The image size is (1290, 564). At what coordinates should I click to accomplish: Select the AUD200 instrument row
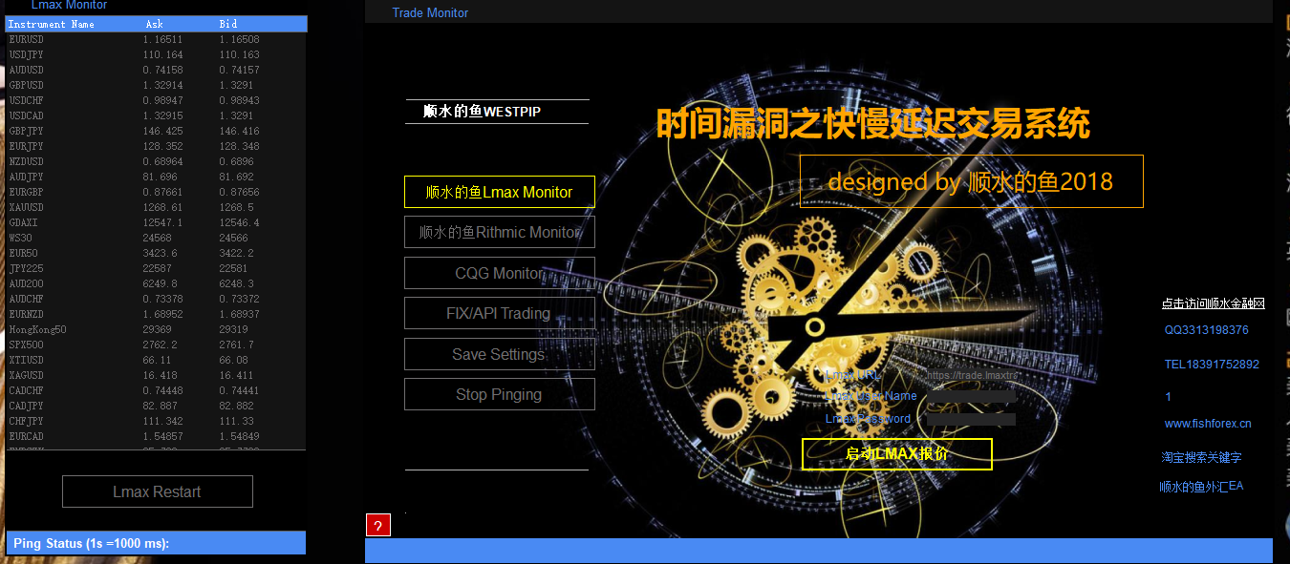pyautogui.click(x=156, y=283)
